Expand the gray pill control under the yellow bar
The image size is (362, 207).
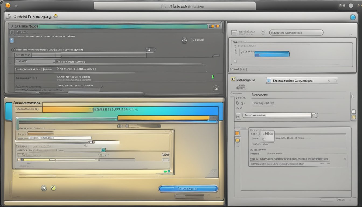(145, 126)
